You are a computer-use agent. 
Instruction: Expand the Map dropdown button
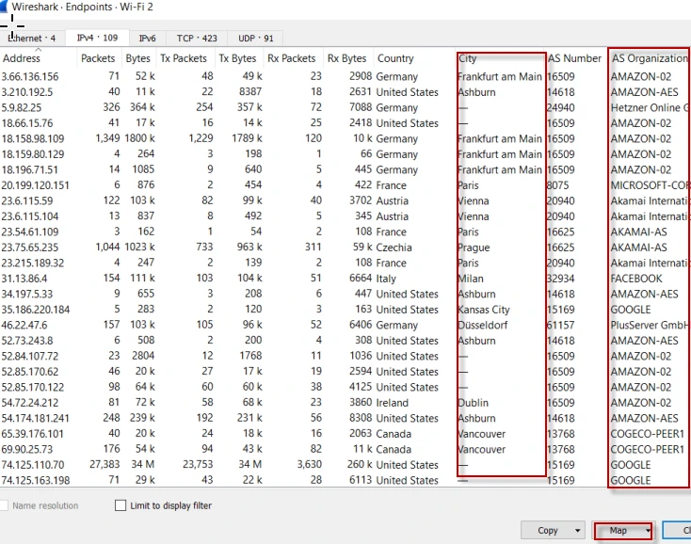coord(624,530)
